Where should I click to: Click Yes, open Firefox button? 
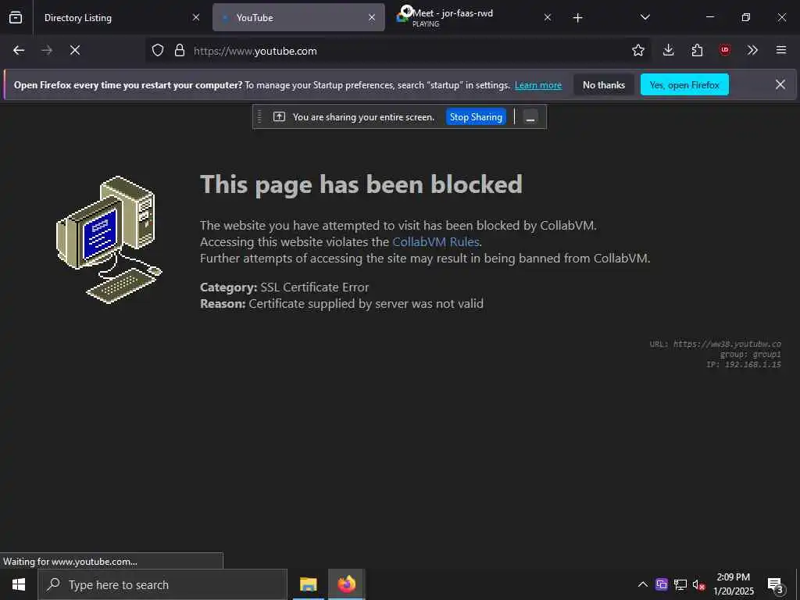[684, 84]
